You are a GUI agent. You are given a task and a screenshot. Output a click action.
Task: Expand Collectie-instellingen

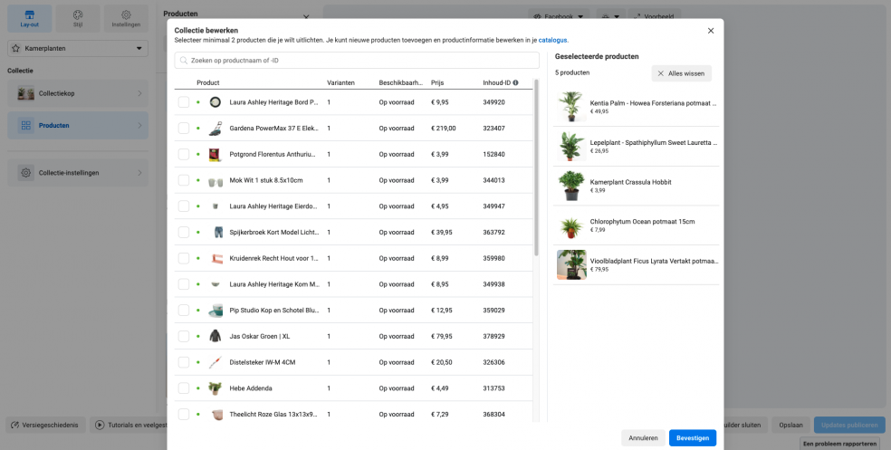78,173
